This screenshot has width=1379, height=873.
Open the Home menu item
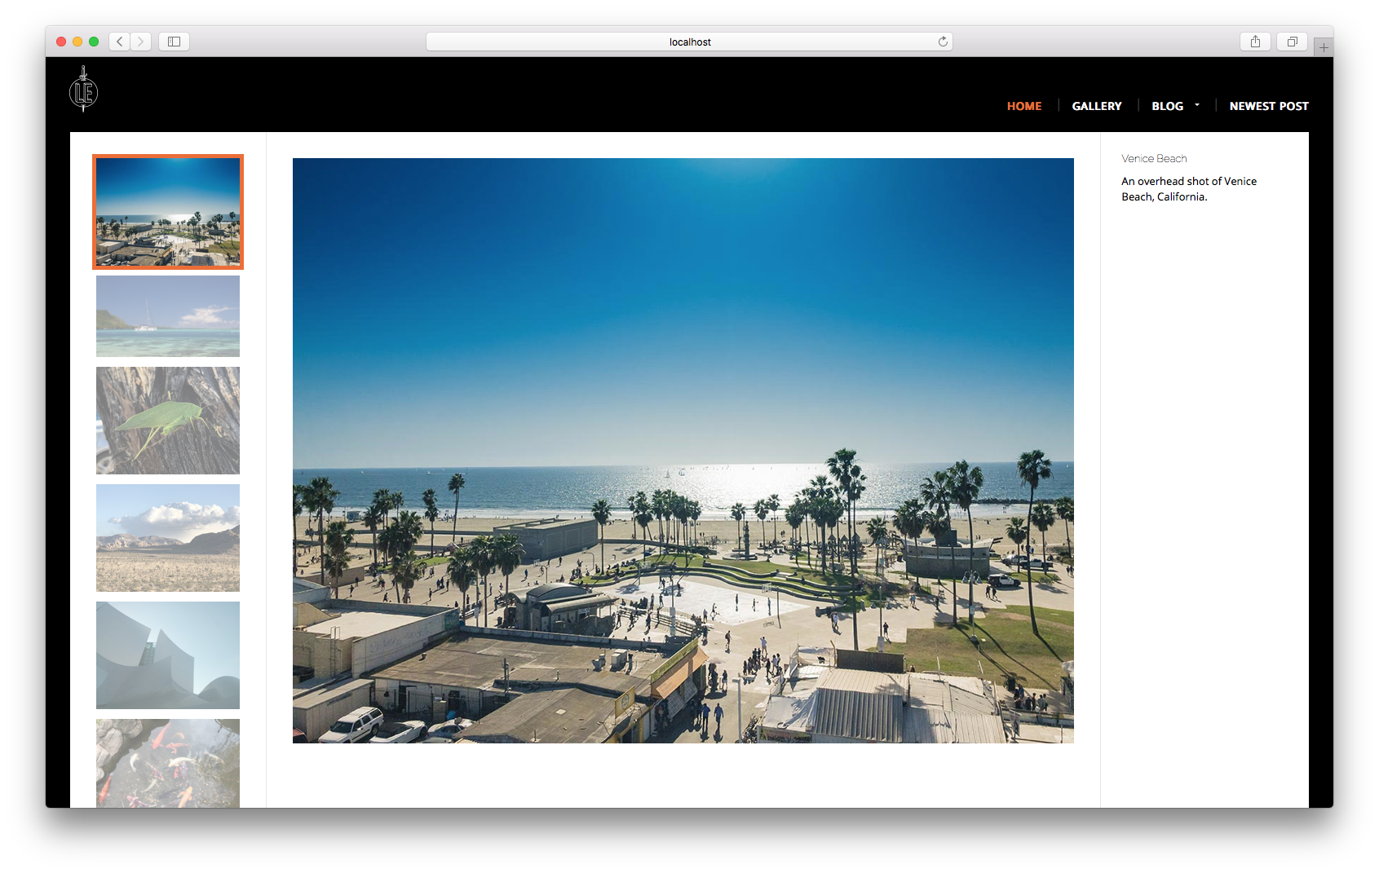(x=1023, y=106)
